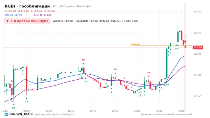Click the '3 112.06' close value
Viewport: 210px width, 118px height.
click(x=50, y=11)
